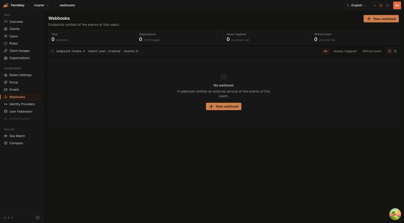Open the Compass icon in sidebar
This screenshot has height=223, width=404.
pyautogui.click(x=6, y=143)
